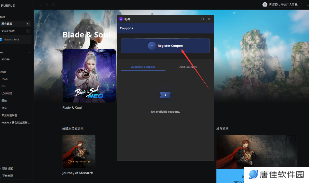Open 通知 in the sidebar
The image size is (309, 183).
tap(4, 101)
